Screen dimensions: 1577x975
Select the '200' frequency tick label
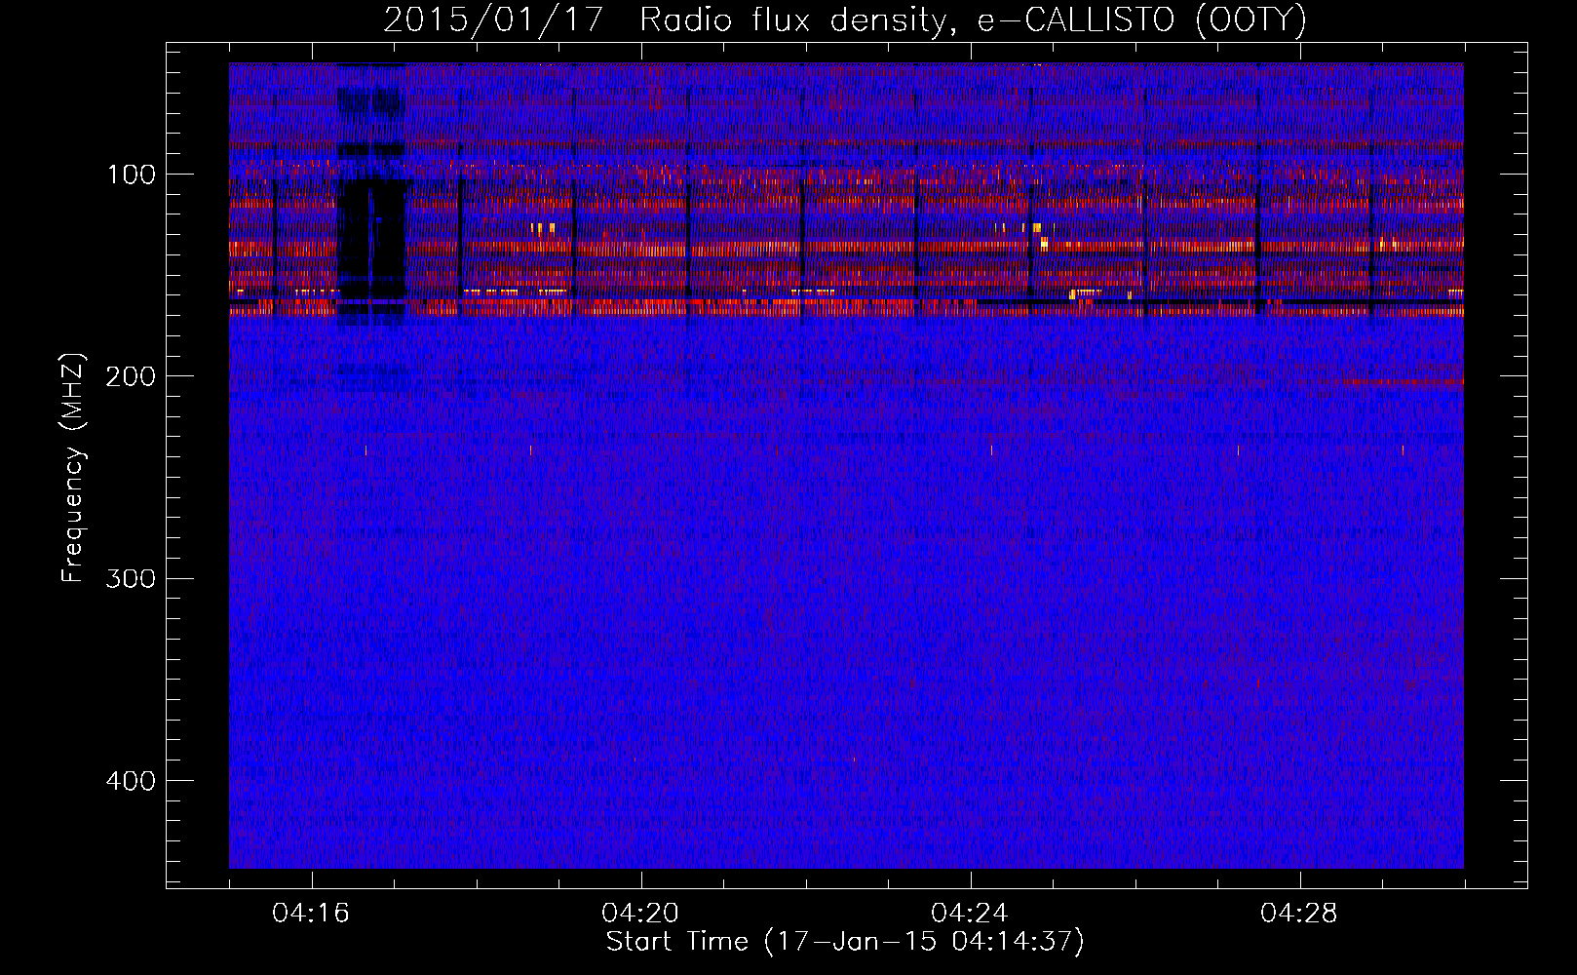tap(131, 376)
